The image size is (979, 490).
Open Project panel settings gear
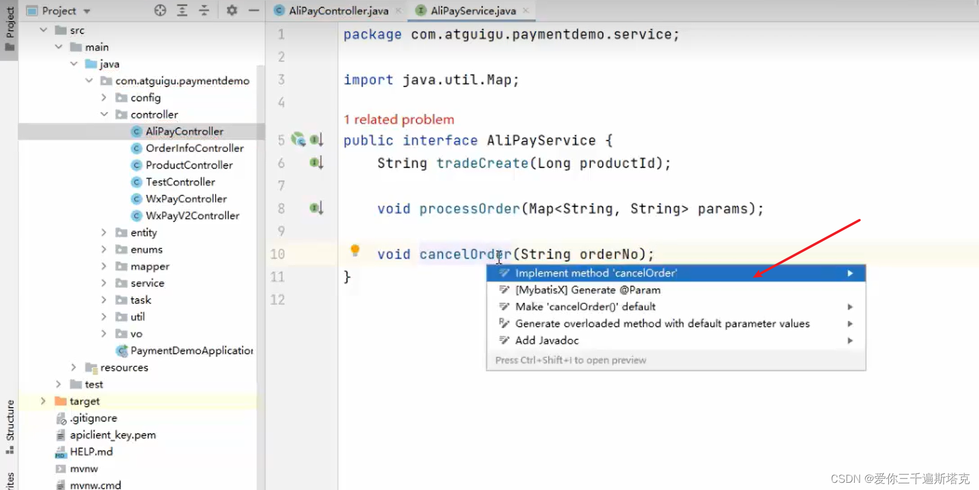[x=232, y=10]
